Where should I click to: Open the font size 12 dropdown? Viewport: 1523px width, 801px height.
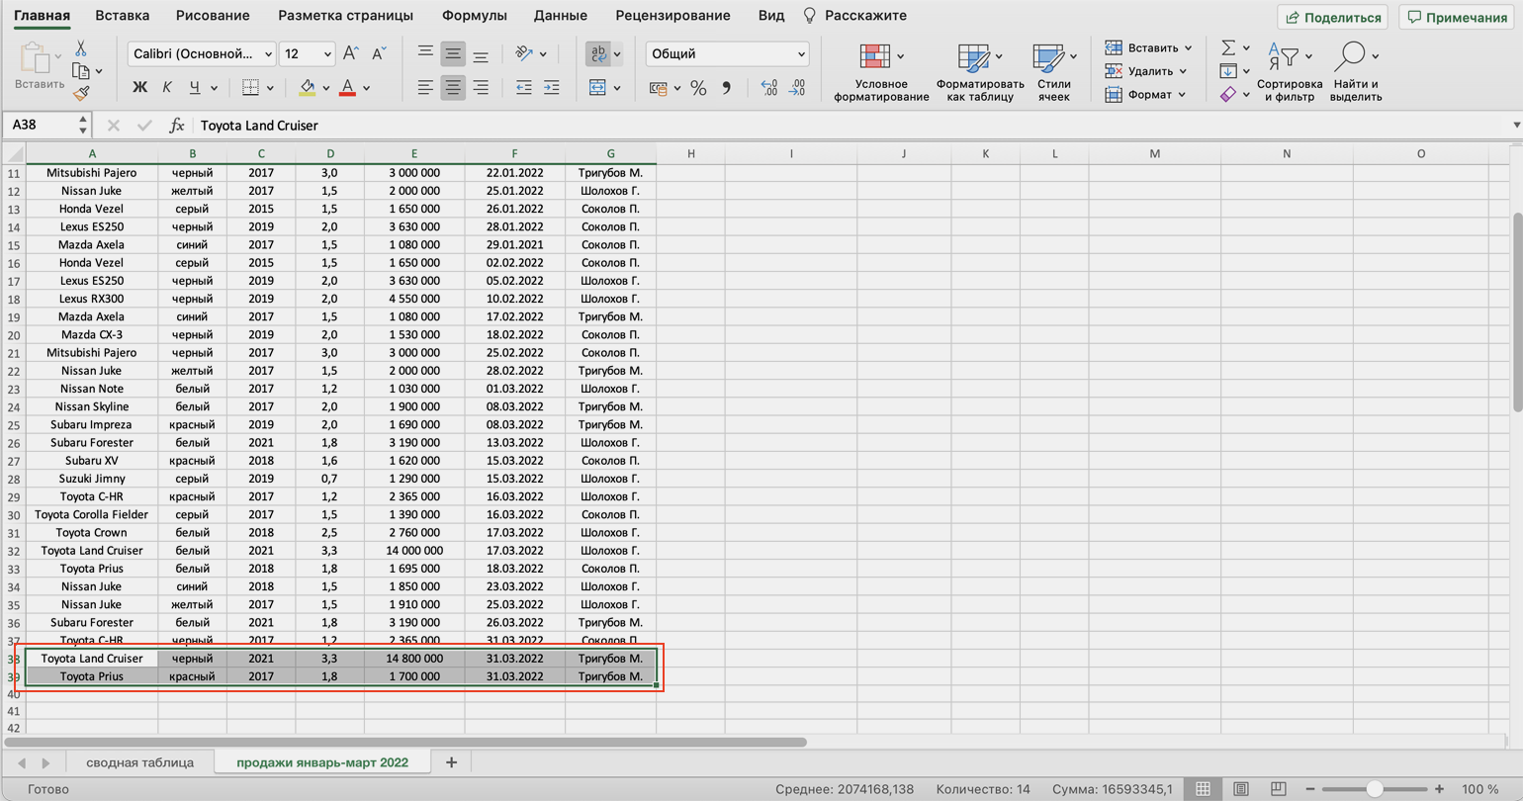click(x=327, y=53)
